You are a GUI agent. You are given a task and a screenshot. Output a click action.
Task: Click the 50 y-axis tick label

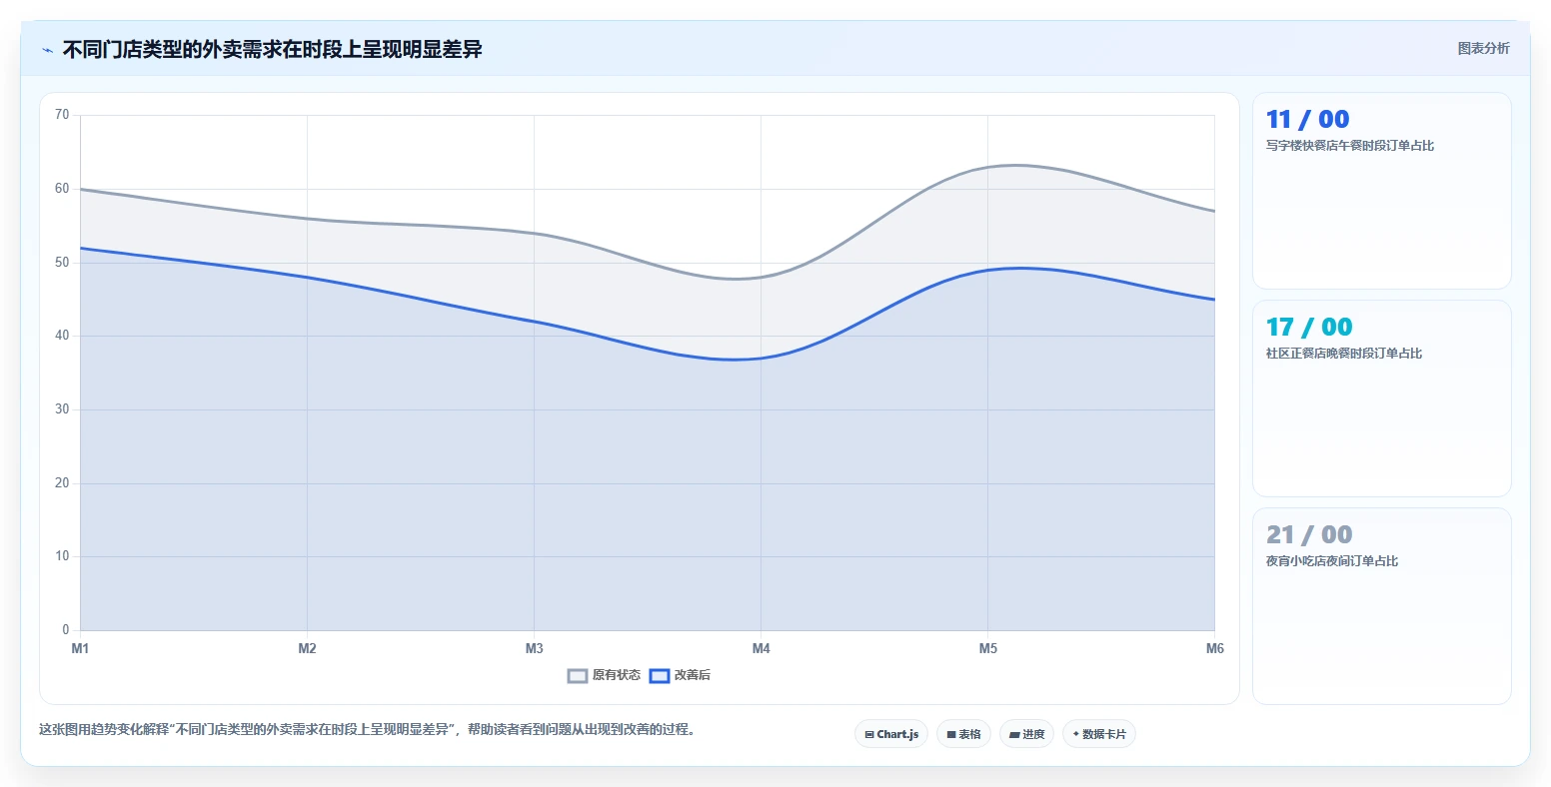click(x=62, y=263)
